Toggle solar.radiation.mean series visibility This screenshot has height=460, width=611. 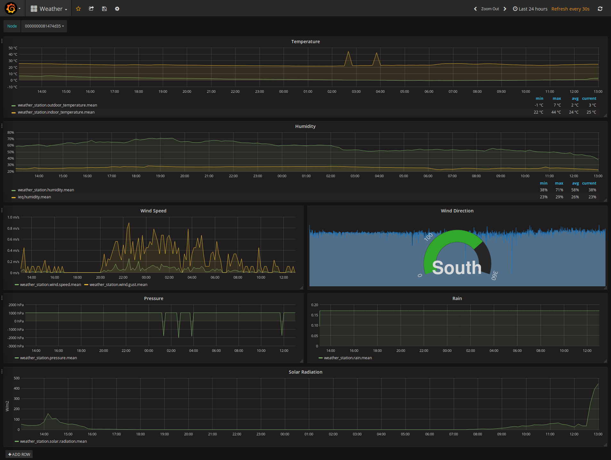[53, 441]
